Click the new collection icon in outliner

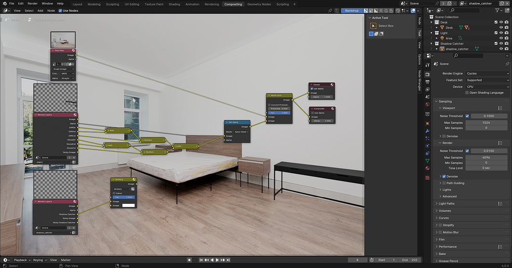(507, 10)
